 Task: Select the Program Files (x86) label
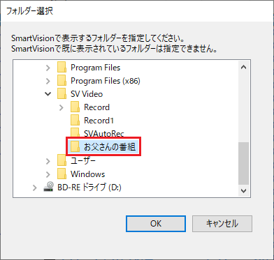coord(106,81)
